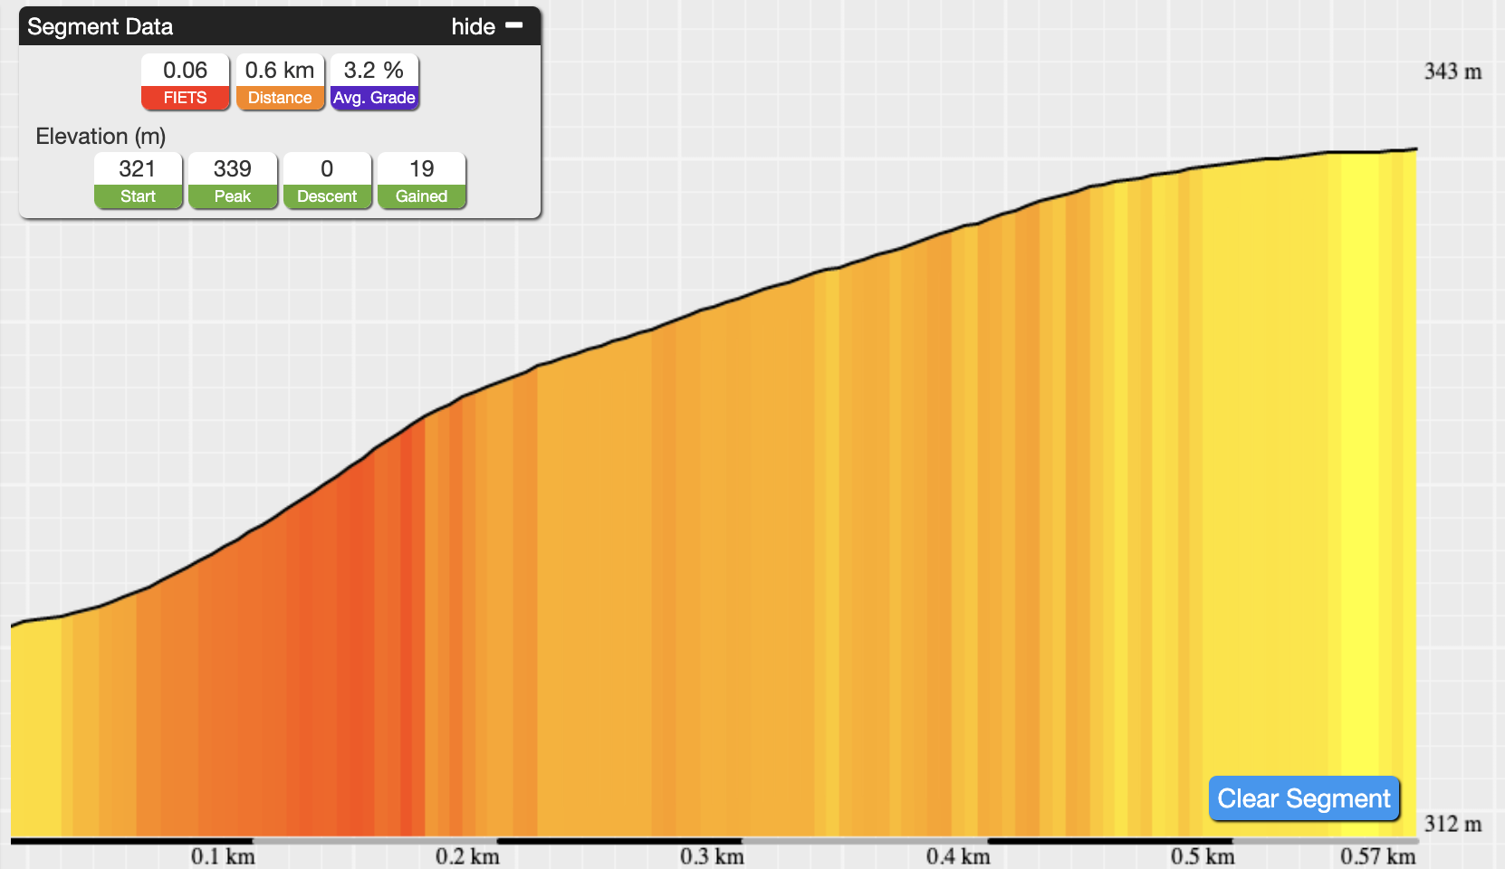Select the FIETS score badge
This screenshot has height=869, width=1505.
[186, 82]
